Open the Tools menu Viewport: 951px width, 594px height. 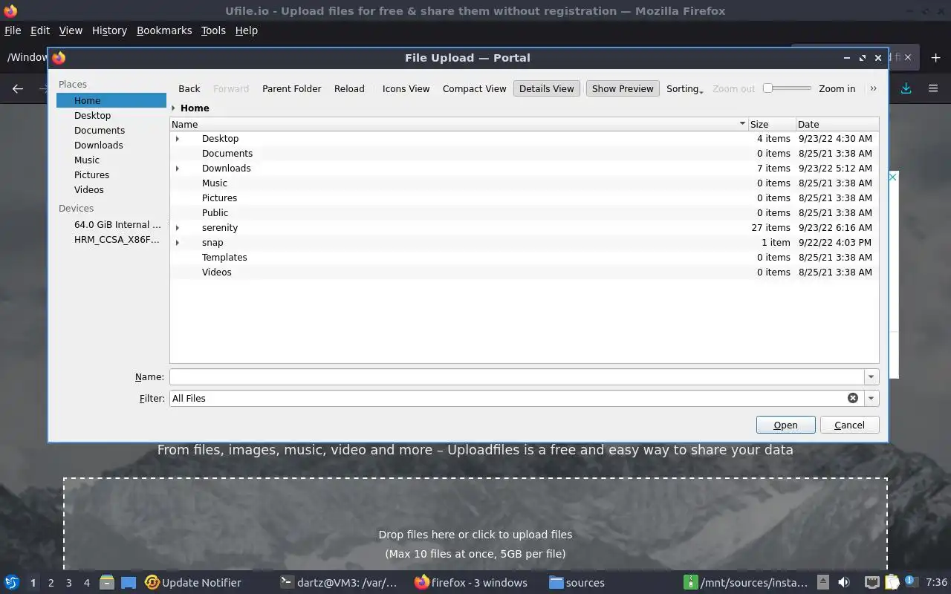click(x=213, y=30)
